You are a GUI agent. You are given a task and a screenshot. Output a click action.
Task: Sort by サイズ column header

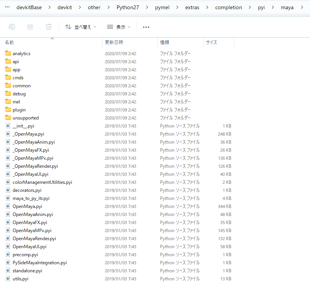click(211, 43)
